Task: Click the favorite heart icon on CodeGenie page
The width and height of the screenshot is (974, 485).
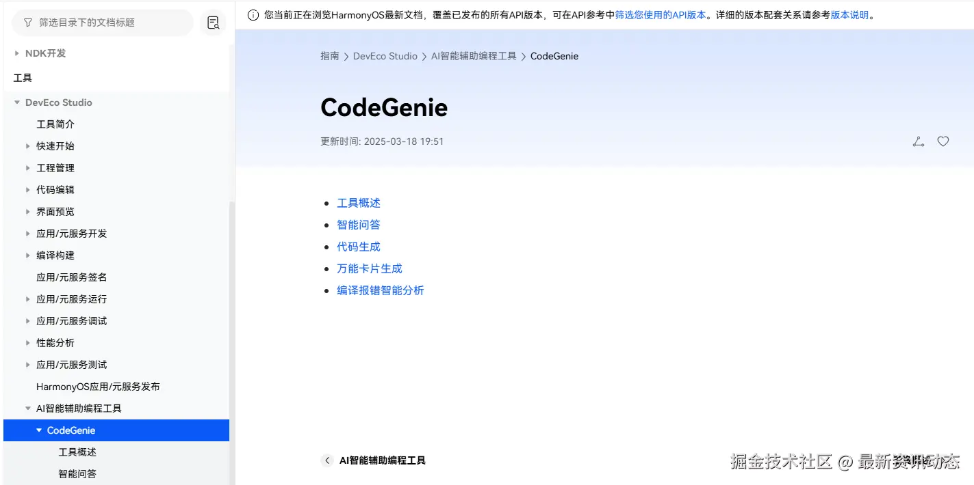Action: (943, 141)
